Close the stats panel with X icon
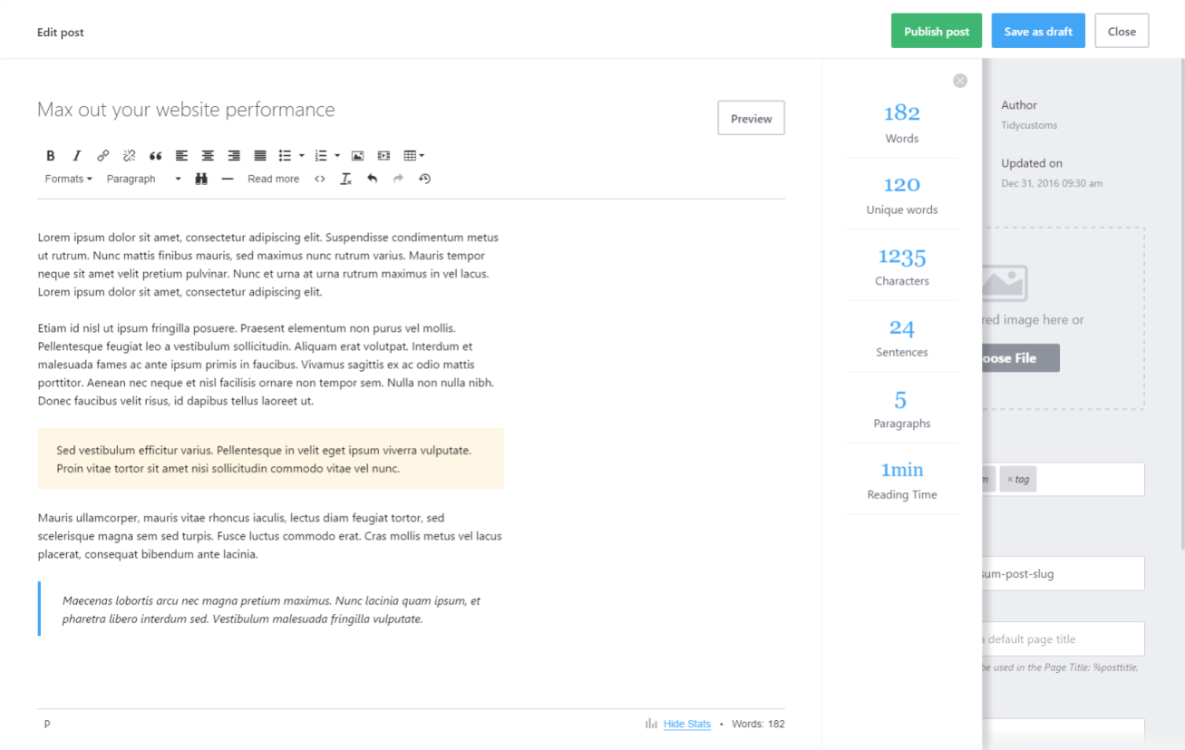The image size is (1185, 750). 960,81
